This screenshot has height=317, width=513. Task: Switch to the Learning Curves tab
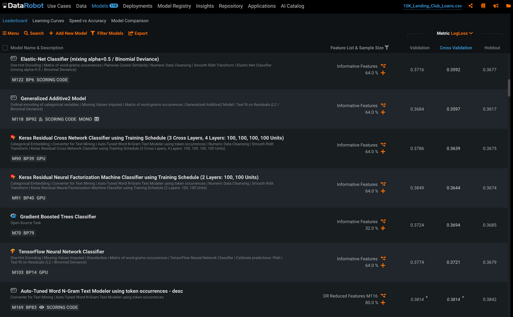click(48, 21)
